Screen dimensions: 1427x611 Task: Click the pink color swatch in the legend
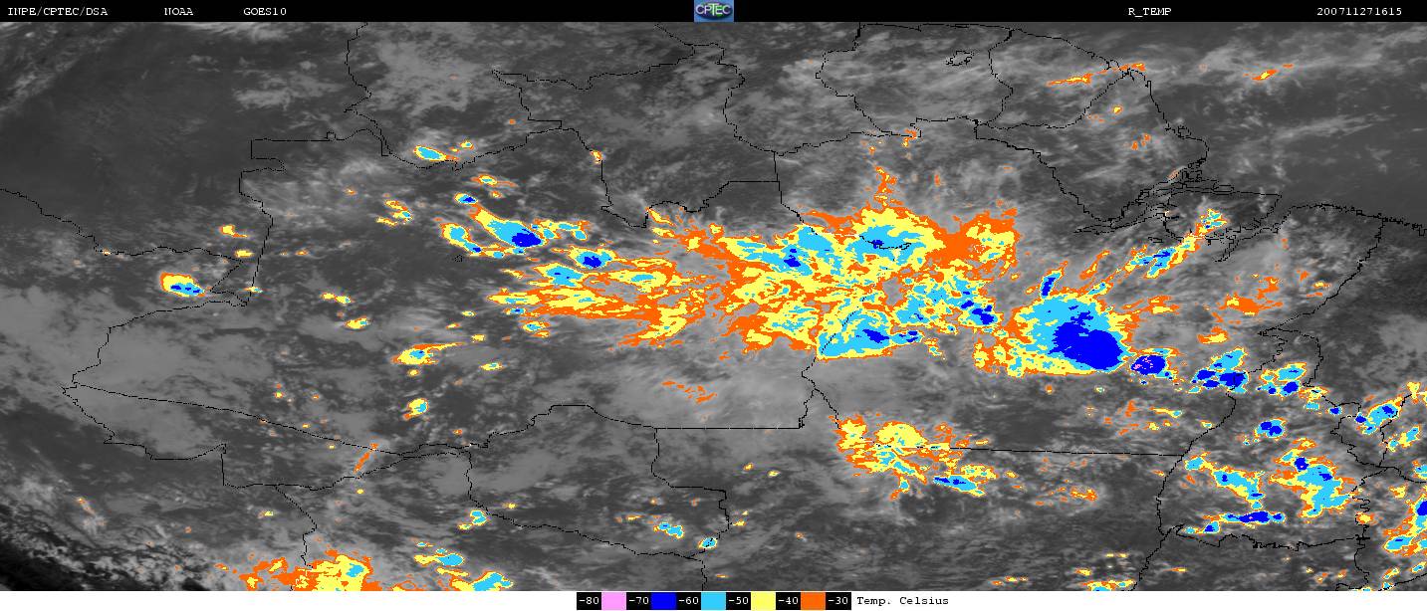tap(613, 601)
